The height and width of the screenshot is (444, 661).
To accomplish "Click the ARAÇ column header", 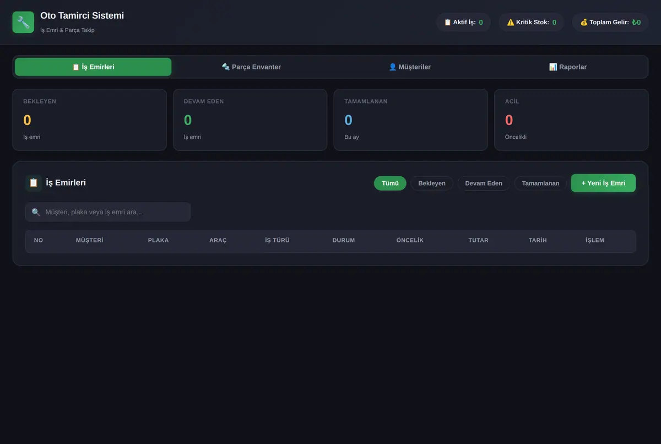I will pyautogui.click(x=218, y=240).
